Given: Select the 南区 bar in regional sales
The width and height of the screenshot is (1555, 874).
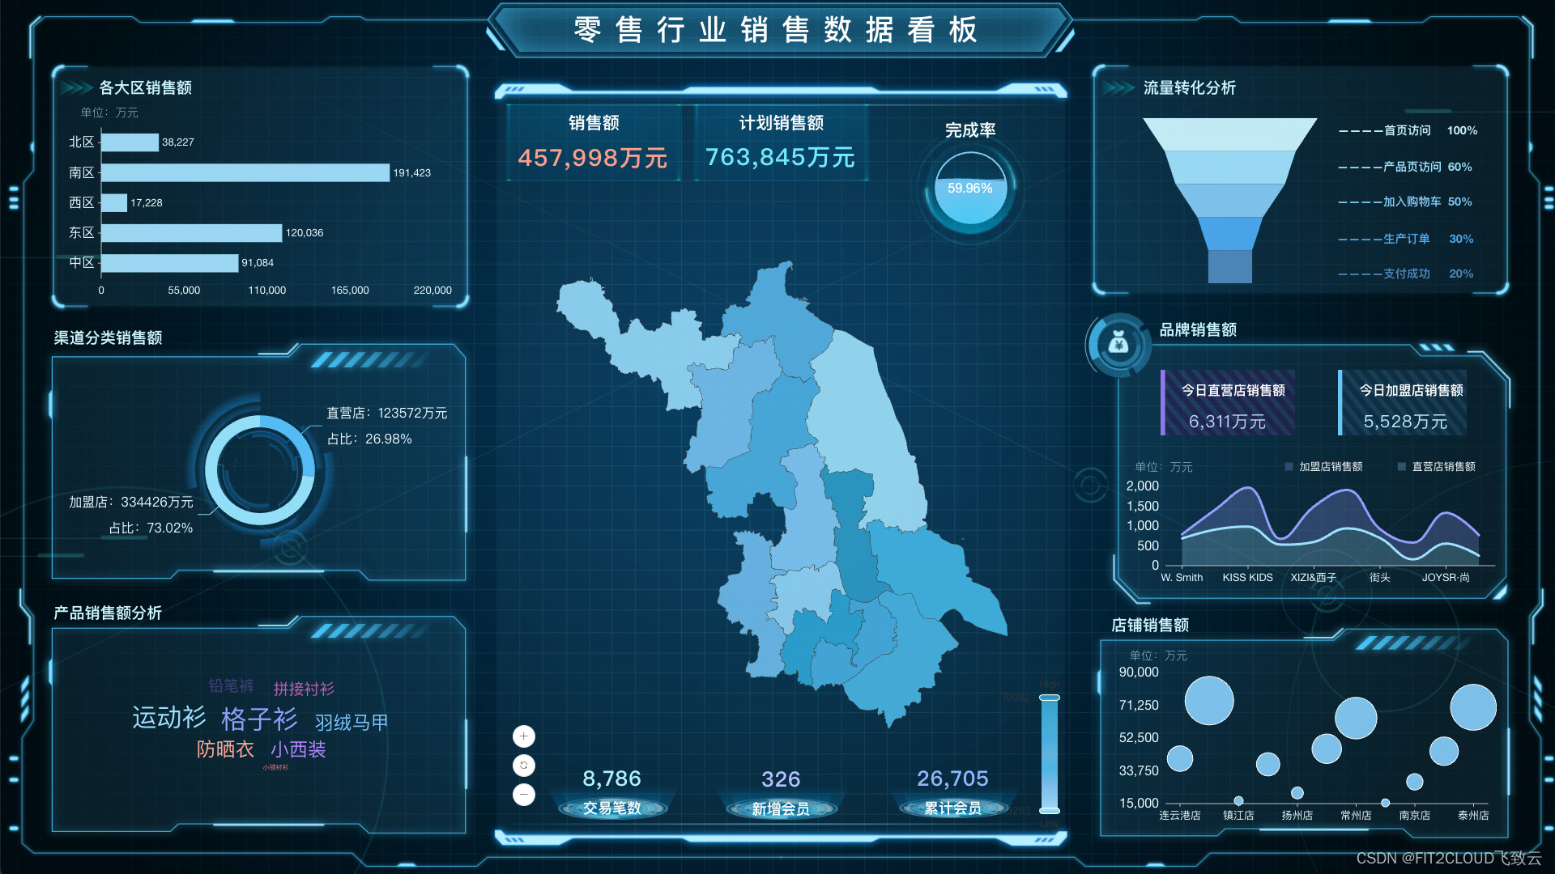Looking at the screenshot, I should (x=245, y=172).
